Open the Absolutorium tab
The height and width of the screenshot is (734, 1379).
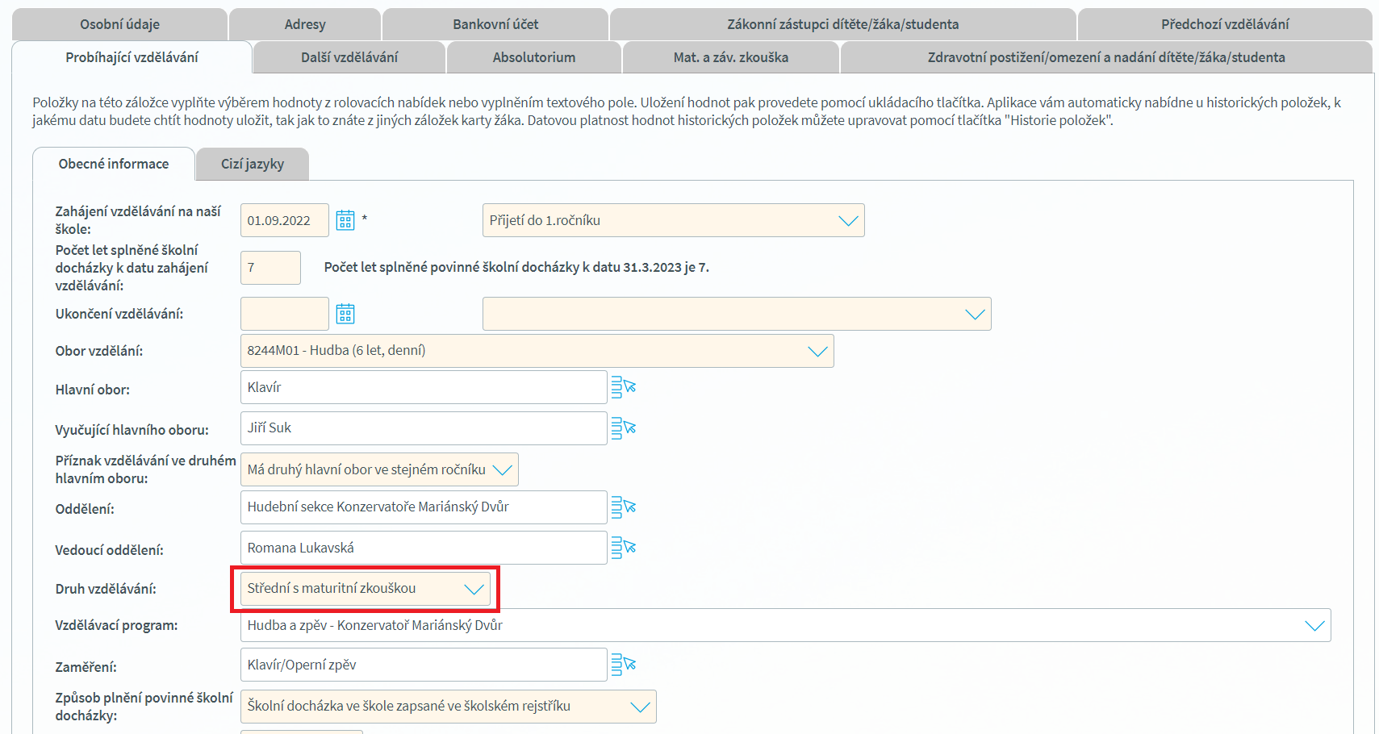click(534, 57)
